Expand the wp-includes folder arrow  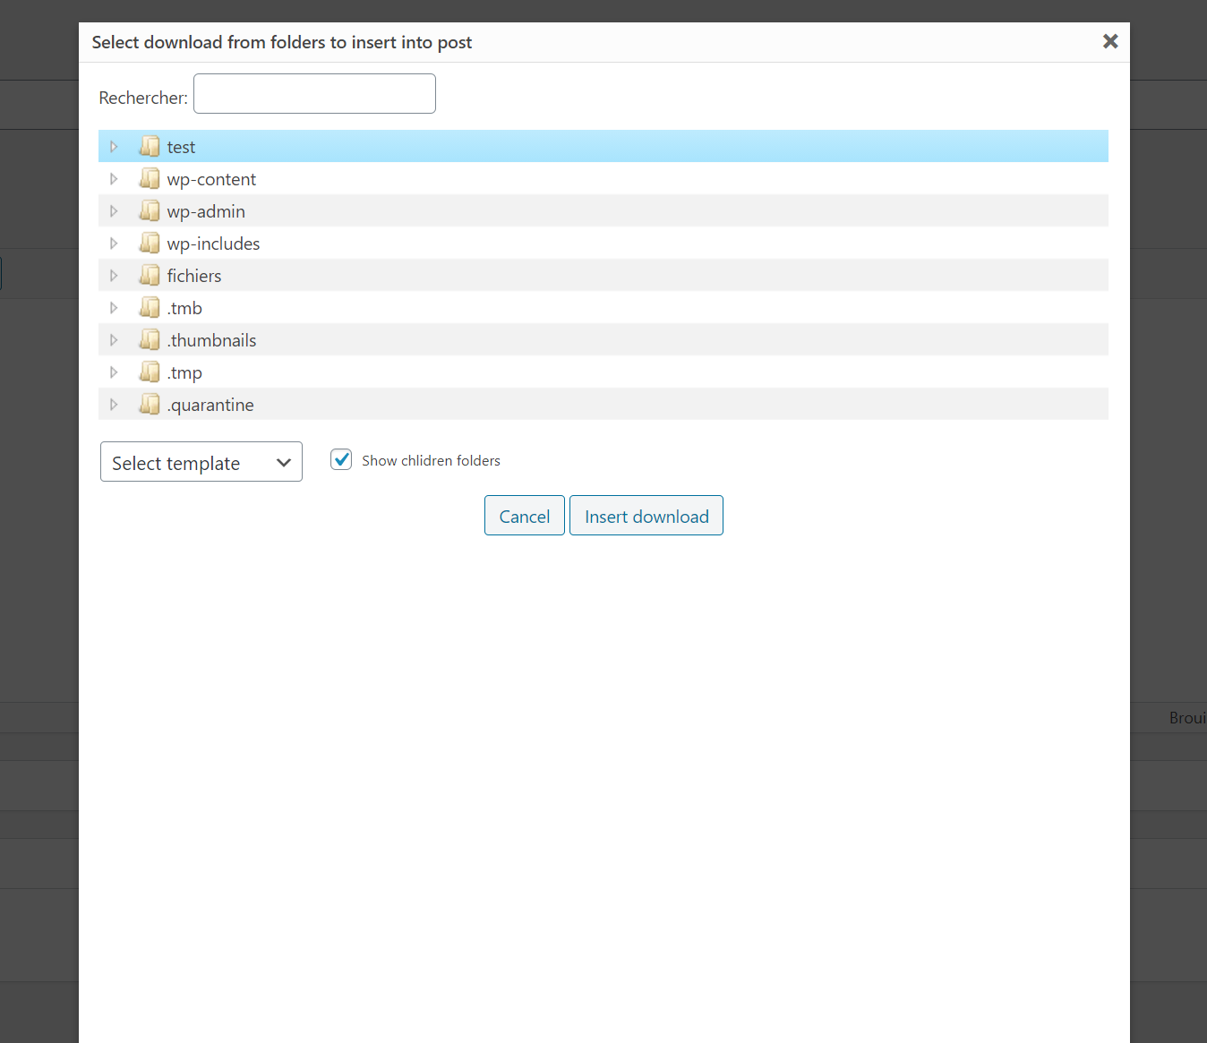coord(114,243)
